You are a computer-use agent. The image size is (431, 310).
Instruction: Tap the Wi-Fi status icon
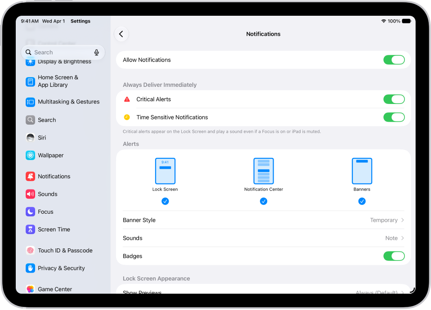383,21
